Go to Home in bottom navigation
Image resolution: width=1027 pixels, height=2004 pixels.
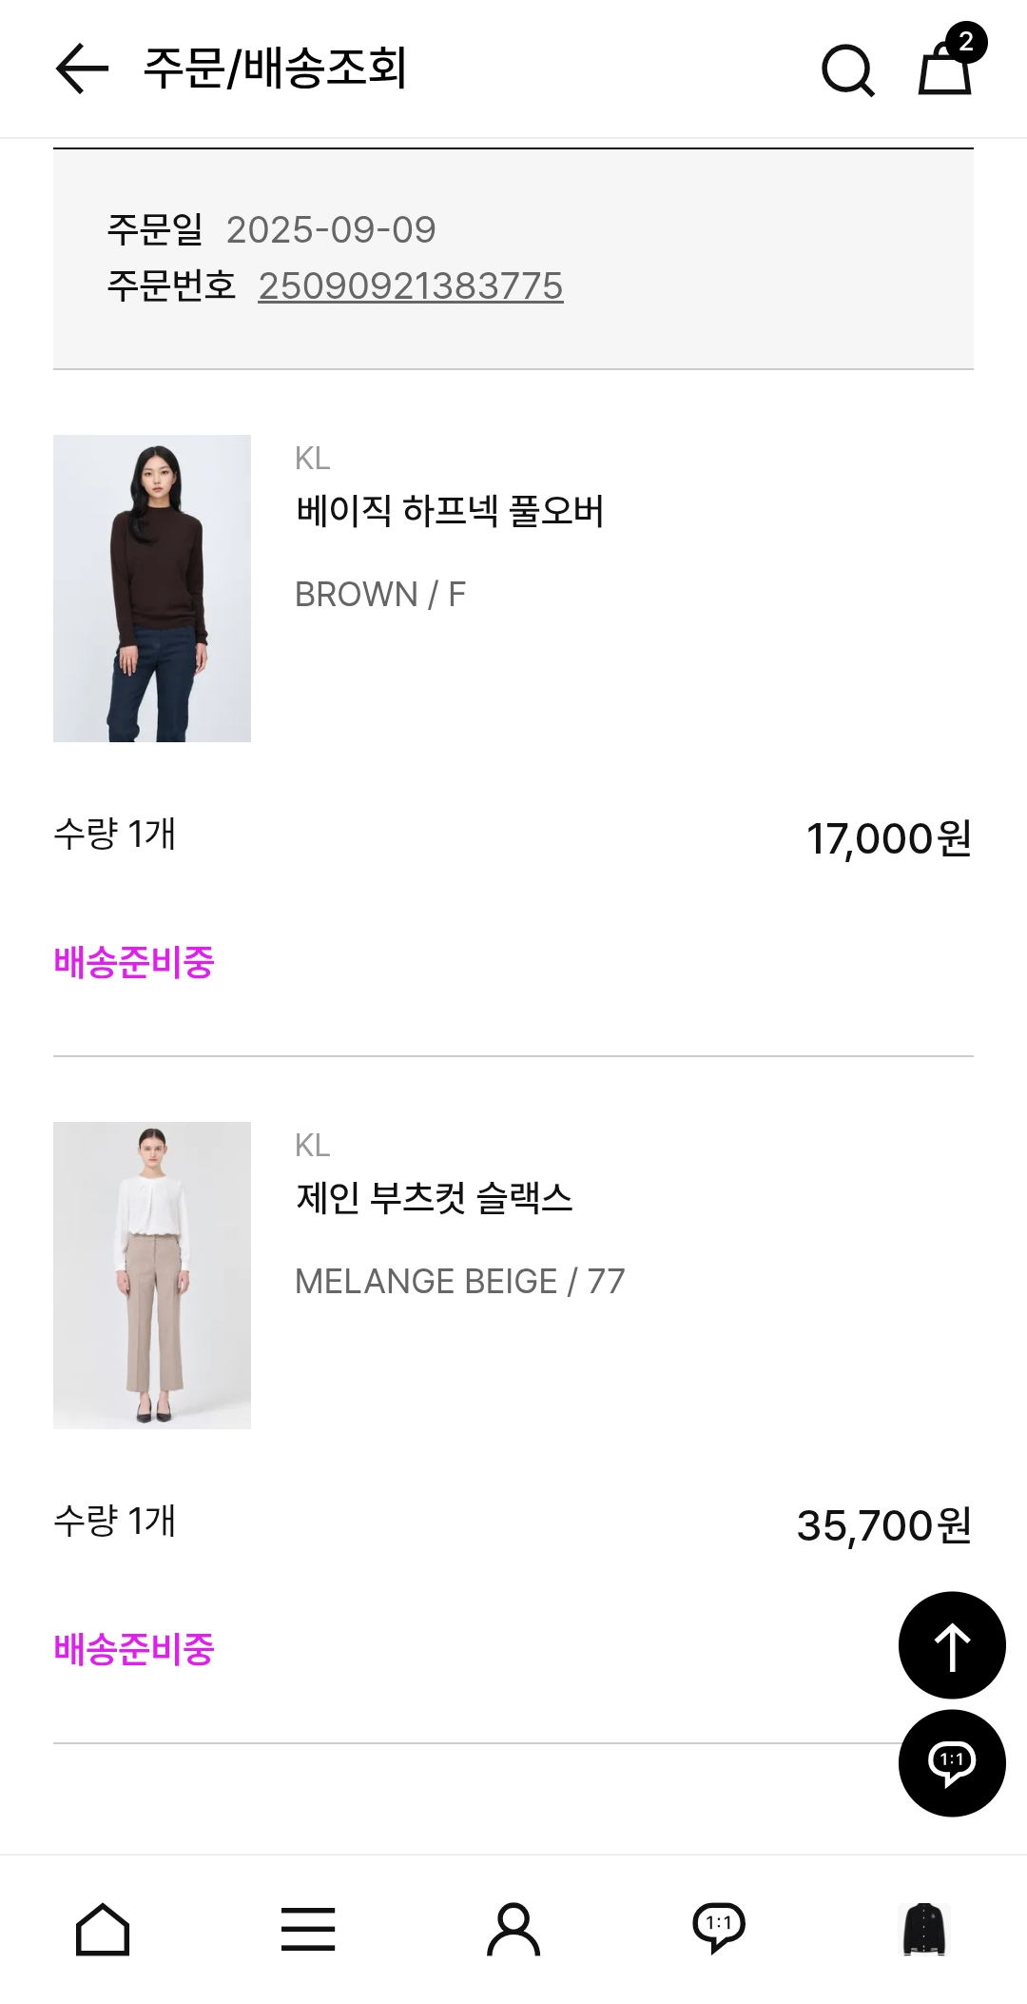tap(103, 1930)
